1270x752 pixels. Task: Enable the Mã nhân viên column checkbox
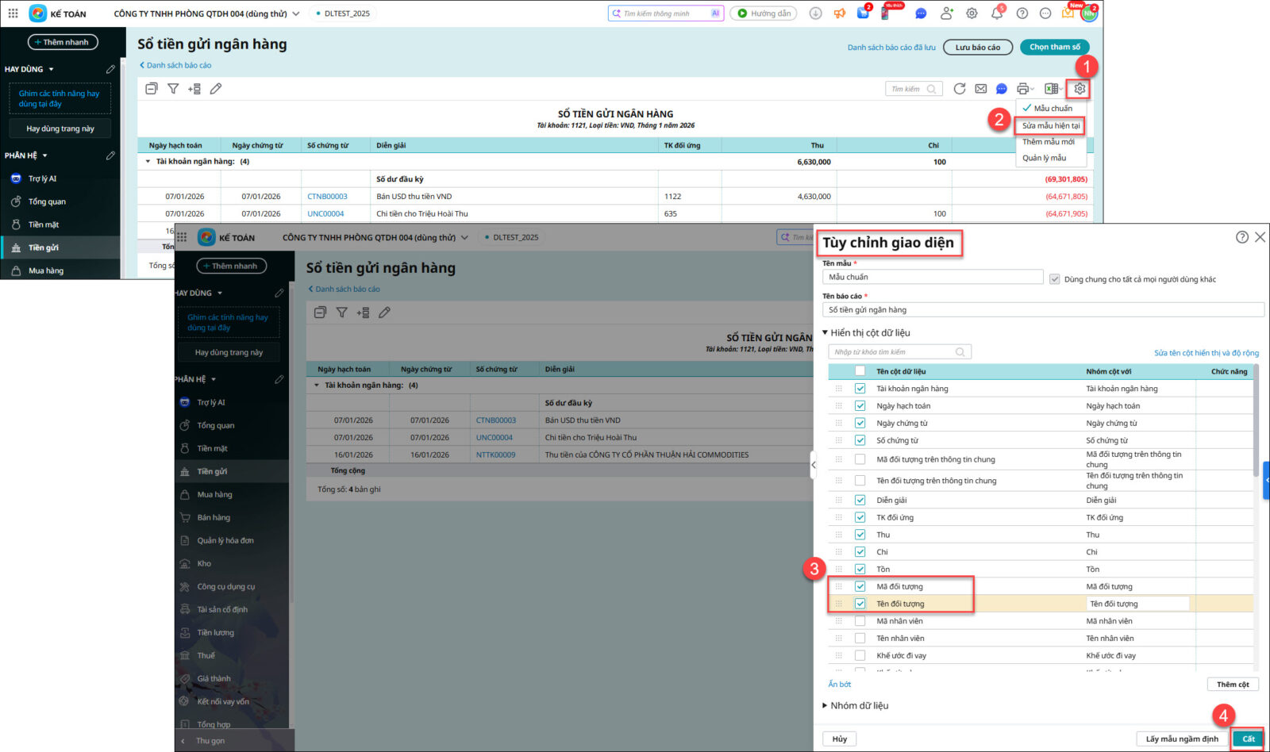click(860, 621)
